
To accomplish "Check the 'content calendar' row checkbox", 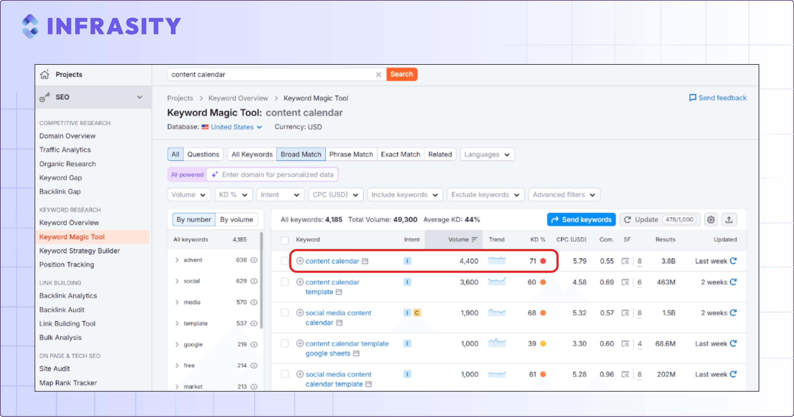I will [285, 261].
